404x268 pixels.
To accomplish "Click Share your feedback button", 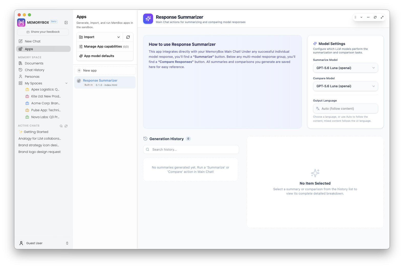I will [43, 32].
